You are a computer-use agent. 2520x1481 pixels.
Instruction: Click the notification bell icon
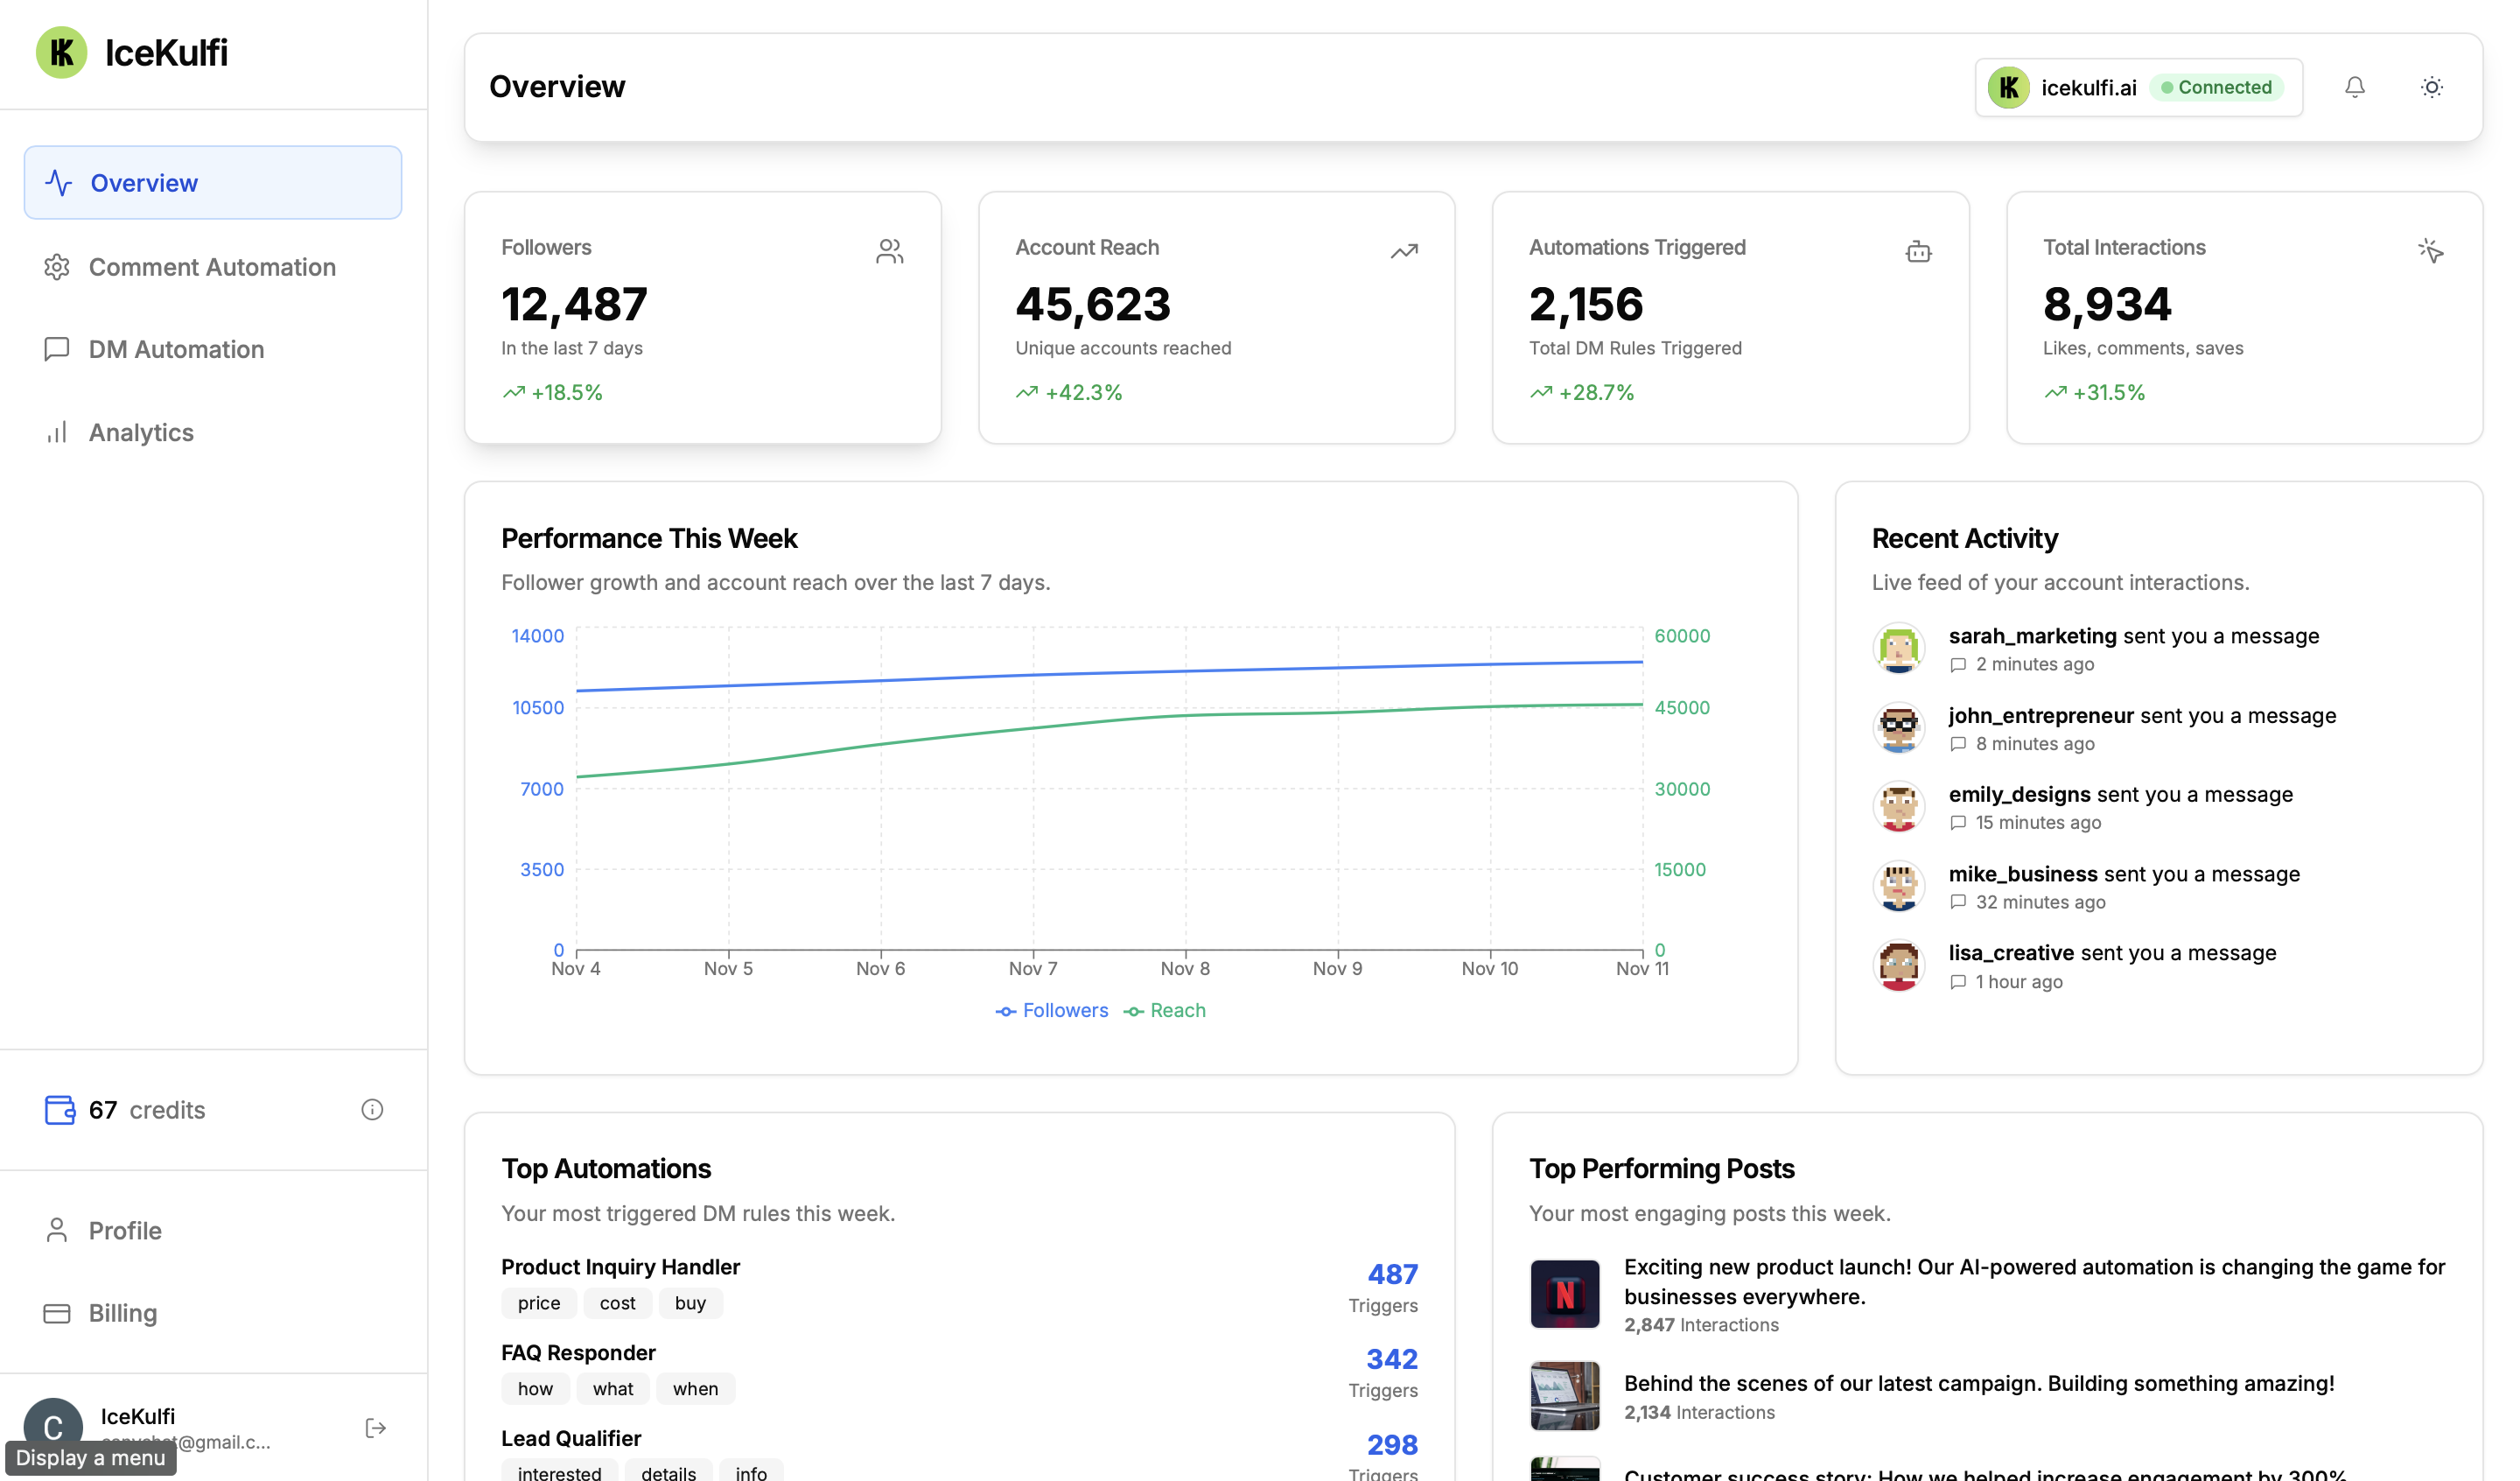click(2354, 87)
